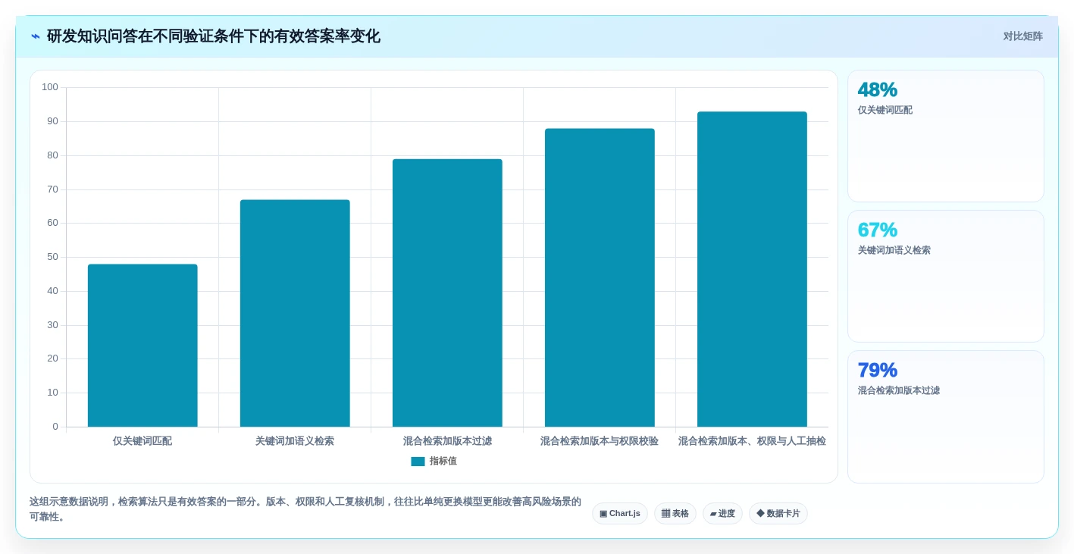
Task: Click the 混合检索加版本、权限与人工抽检 bar
Action: click(752, 269)
